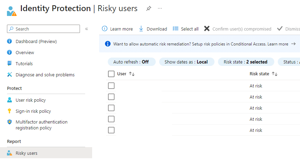Open Diagnose and solve problems
300x161 pixels.
45,75
